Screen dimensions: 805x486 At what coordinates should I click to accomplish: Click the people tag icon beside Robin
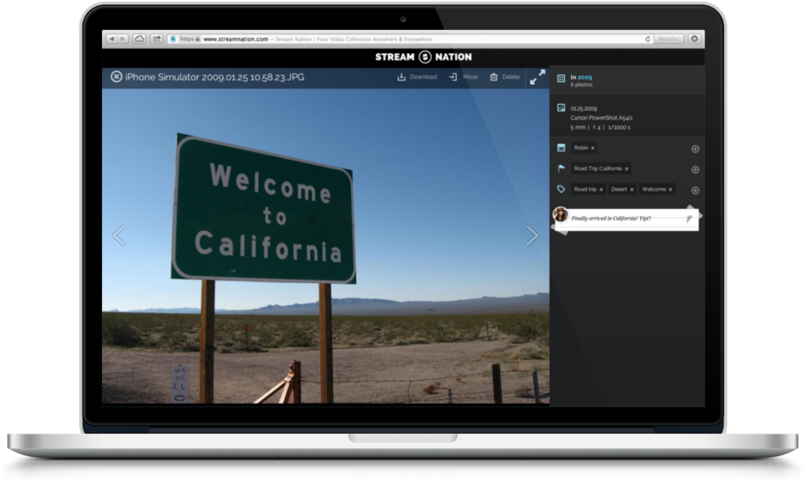click(561, 148)
